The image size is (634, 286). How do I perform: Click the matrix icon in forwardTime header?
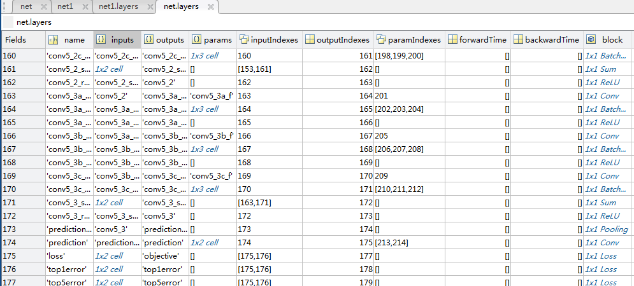pyautogui.click(x=453, y=39)
